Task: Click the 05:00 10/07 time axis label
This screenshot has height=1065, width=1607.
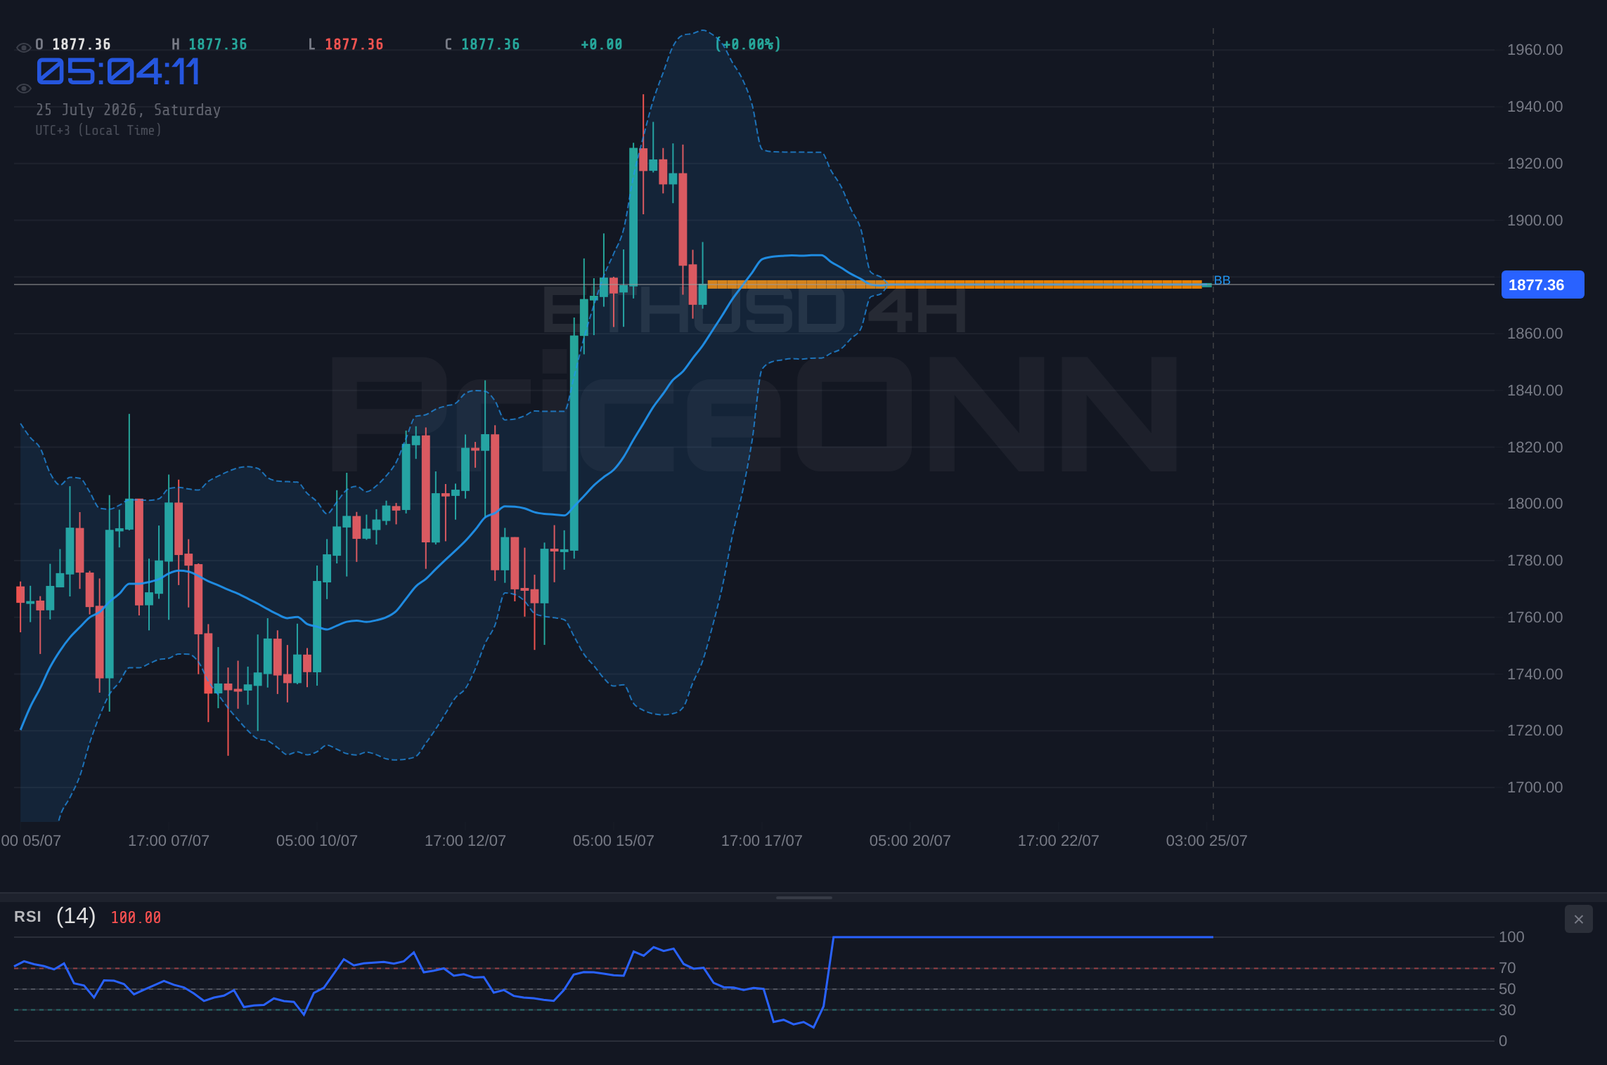Action: [317, 841]
